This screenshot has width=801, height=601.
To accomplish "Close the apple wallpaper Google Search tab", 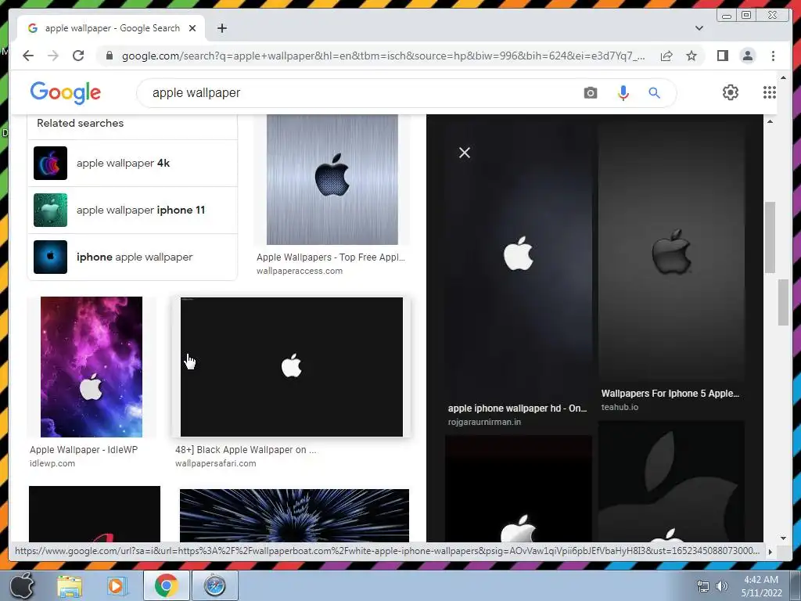I will pyautogui.click(x=192, y=28).
